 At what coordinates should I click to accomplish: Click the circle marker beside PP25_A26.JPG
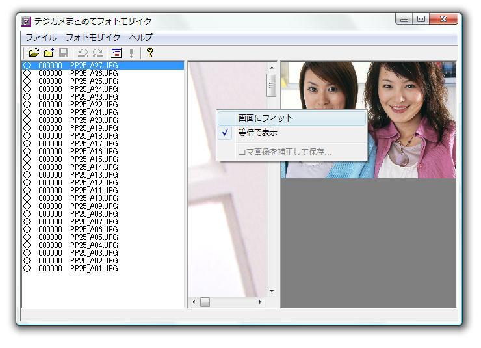27,74
